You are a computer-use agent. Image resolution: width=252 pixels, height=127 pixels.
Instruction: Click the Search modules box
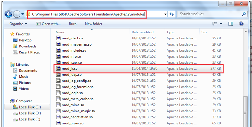click(212, 14)
